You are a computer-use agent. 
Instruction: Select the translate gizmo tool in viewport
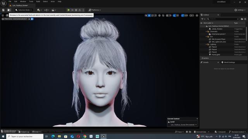149,15
